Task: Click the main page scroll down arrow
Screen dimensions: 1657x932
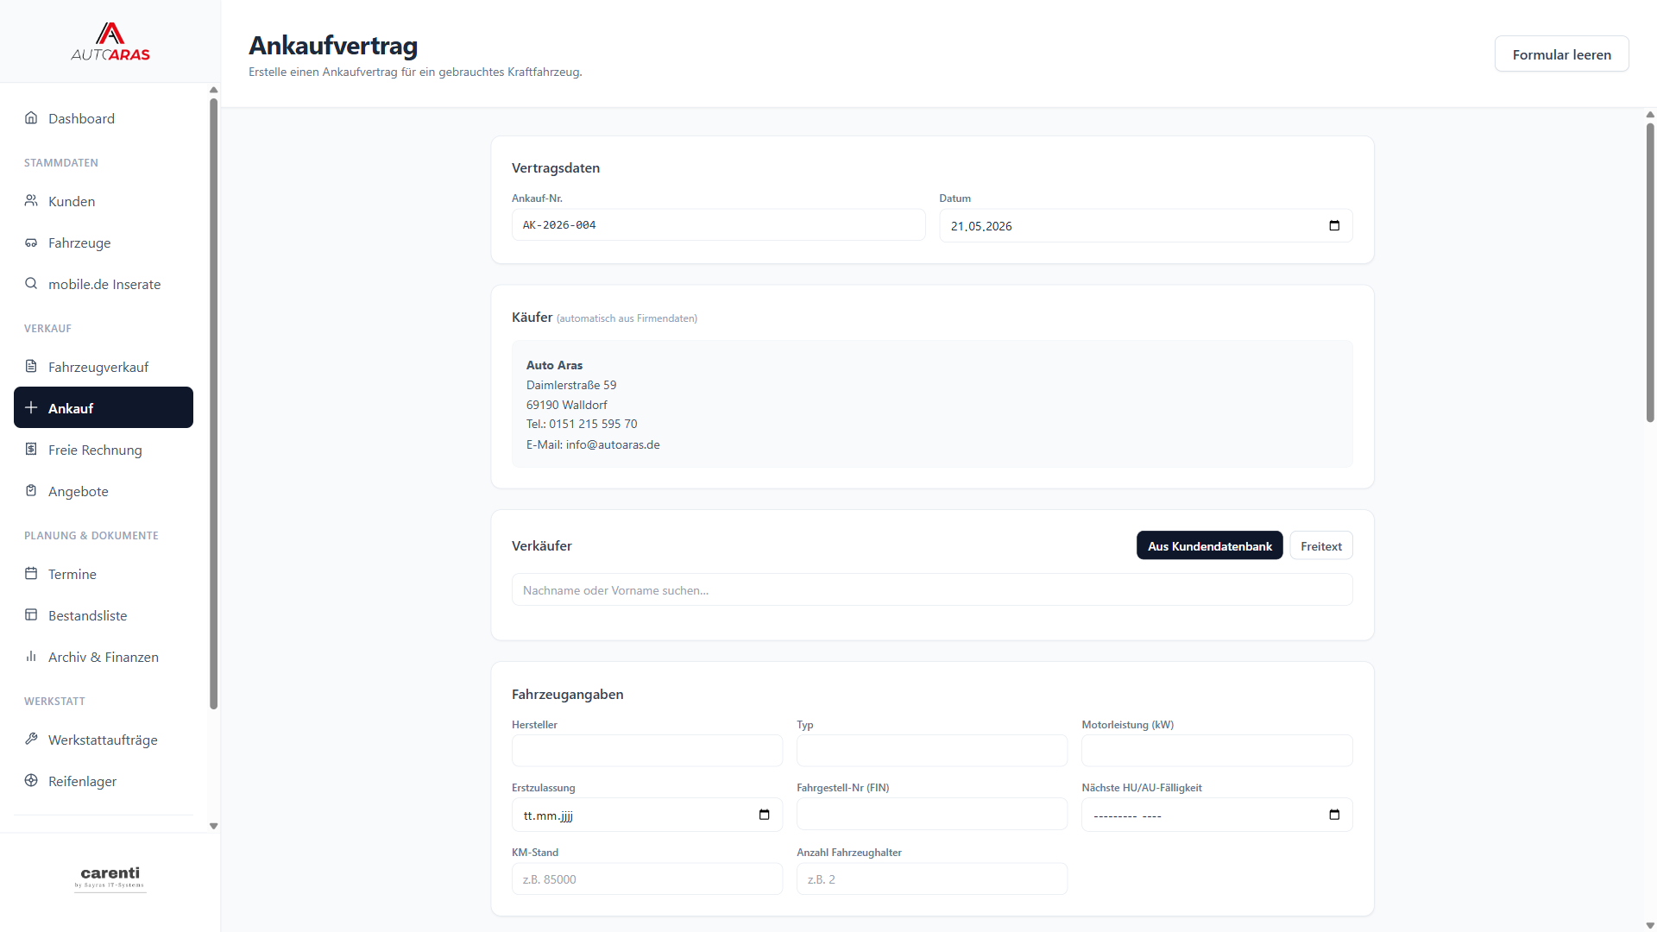Action: point(1650,926)
